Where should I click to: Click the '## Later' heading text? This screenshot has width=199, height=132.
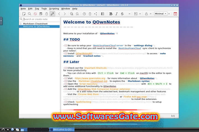[x=71, y=62]
